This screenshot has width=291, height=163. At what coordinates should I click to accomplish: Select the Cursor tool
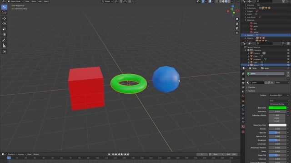click(x=4, y=13)
